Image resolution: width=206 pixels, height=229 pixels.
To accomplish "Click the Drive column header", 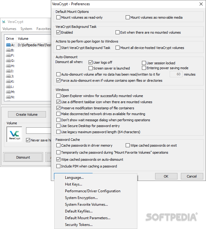I will pyautogui.click(x=10, y=39).
